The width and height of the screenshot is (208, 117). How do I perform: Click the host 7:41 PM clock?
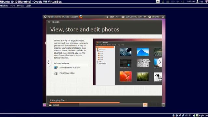(190, 2)
